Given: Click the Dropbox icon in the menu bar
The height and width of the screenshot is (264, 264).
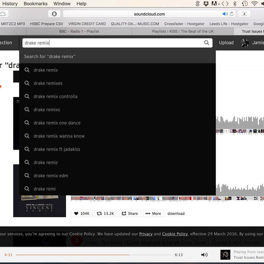Looking at the screenshot, I should click(x=206, y=4).
